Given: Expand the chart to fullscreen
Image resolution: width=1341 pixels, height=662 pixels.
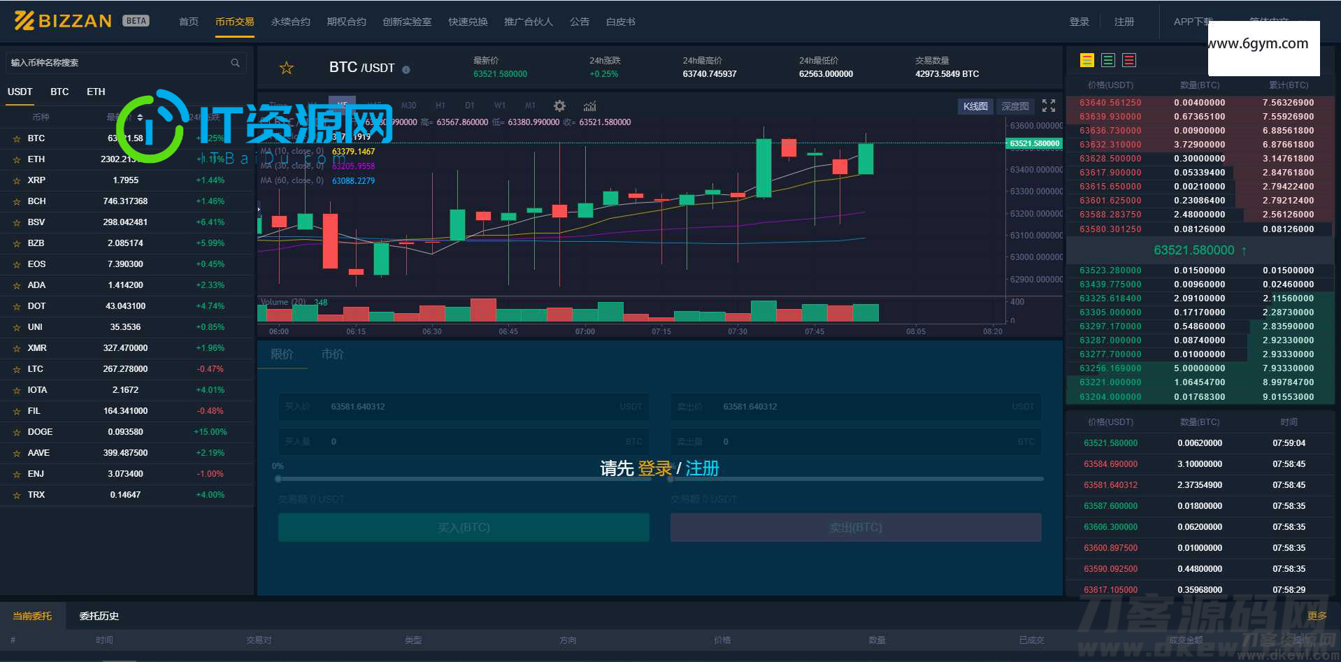Looking at the screenshot, I should coord(1049,106).
